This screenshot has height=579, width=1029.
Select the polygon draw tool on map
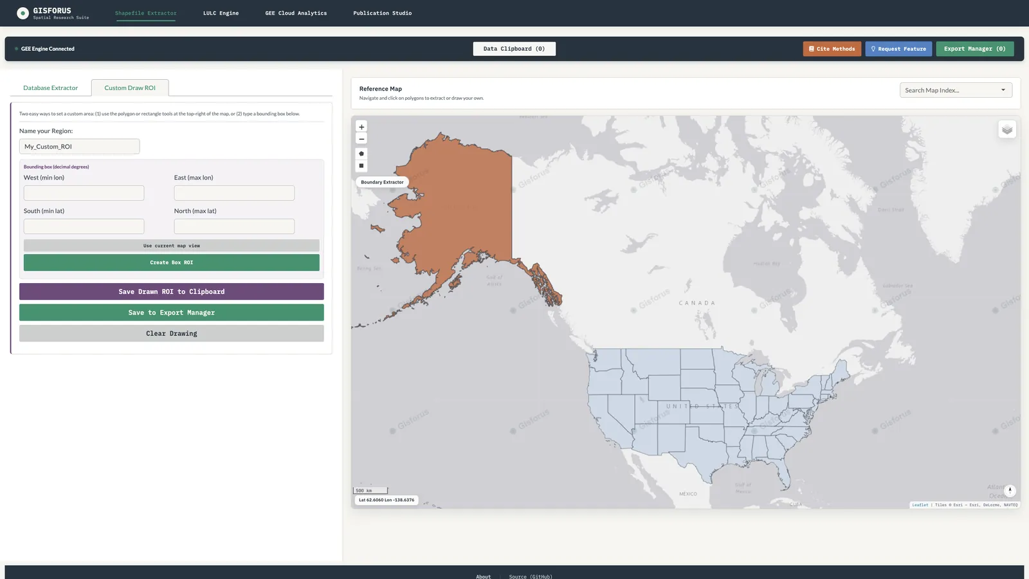point(361,154)
